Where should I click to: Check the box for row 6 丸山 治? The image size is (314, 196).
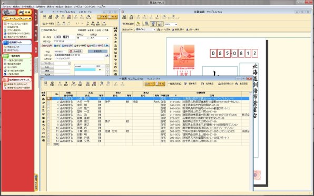tap(48, 115)
